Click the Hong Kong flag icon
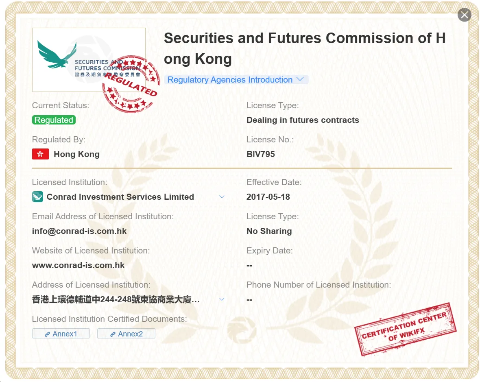480x382 pixels. (40, 154)
